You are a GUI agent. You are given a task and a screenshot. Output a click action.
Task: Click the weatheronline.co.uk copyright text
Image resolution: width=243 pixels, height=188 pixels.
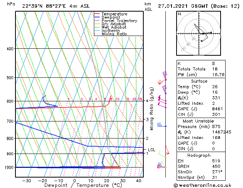(x=202, y=185)
